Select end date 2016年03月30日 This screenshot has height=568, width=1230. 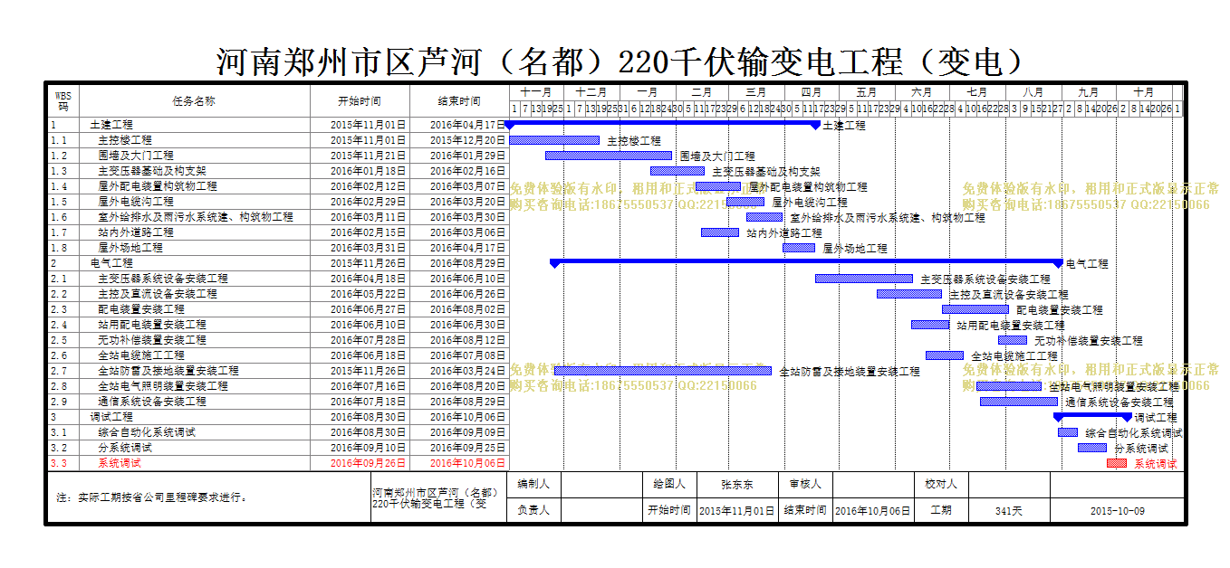point(468,217)
